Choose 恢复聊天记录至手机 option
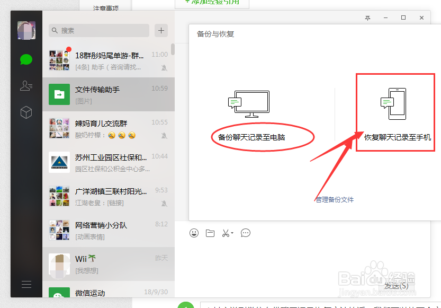 coord(398,137)
